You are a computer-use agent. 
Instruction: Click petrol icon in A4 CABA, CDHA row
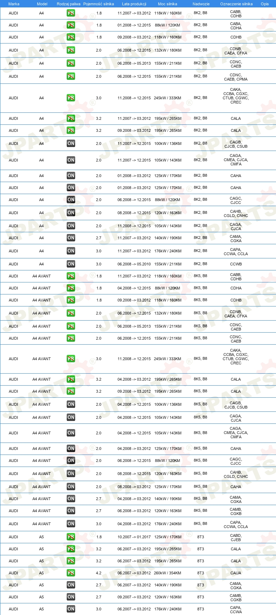(71, 25)
